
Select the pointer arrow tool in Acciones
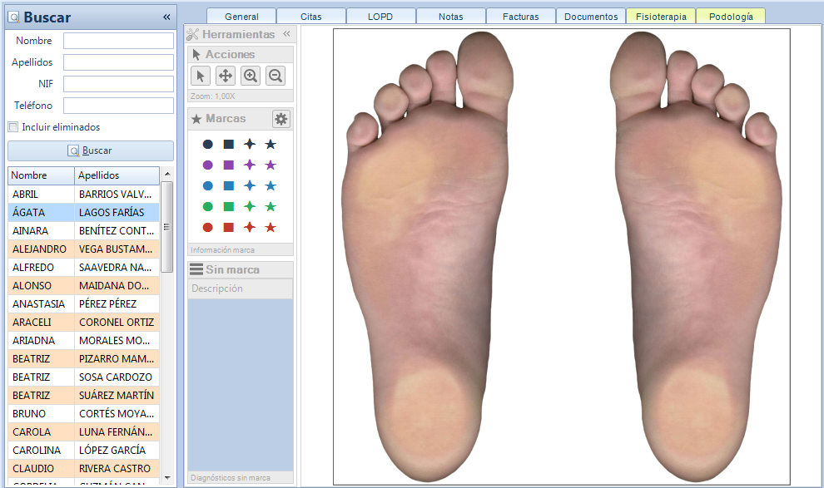200,76
